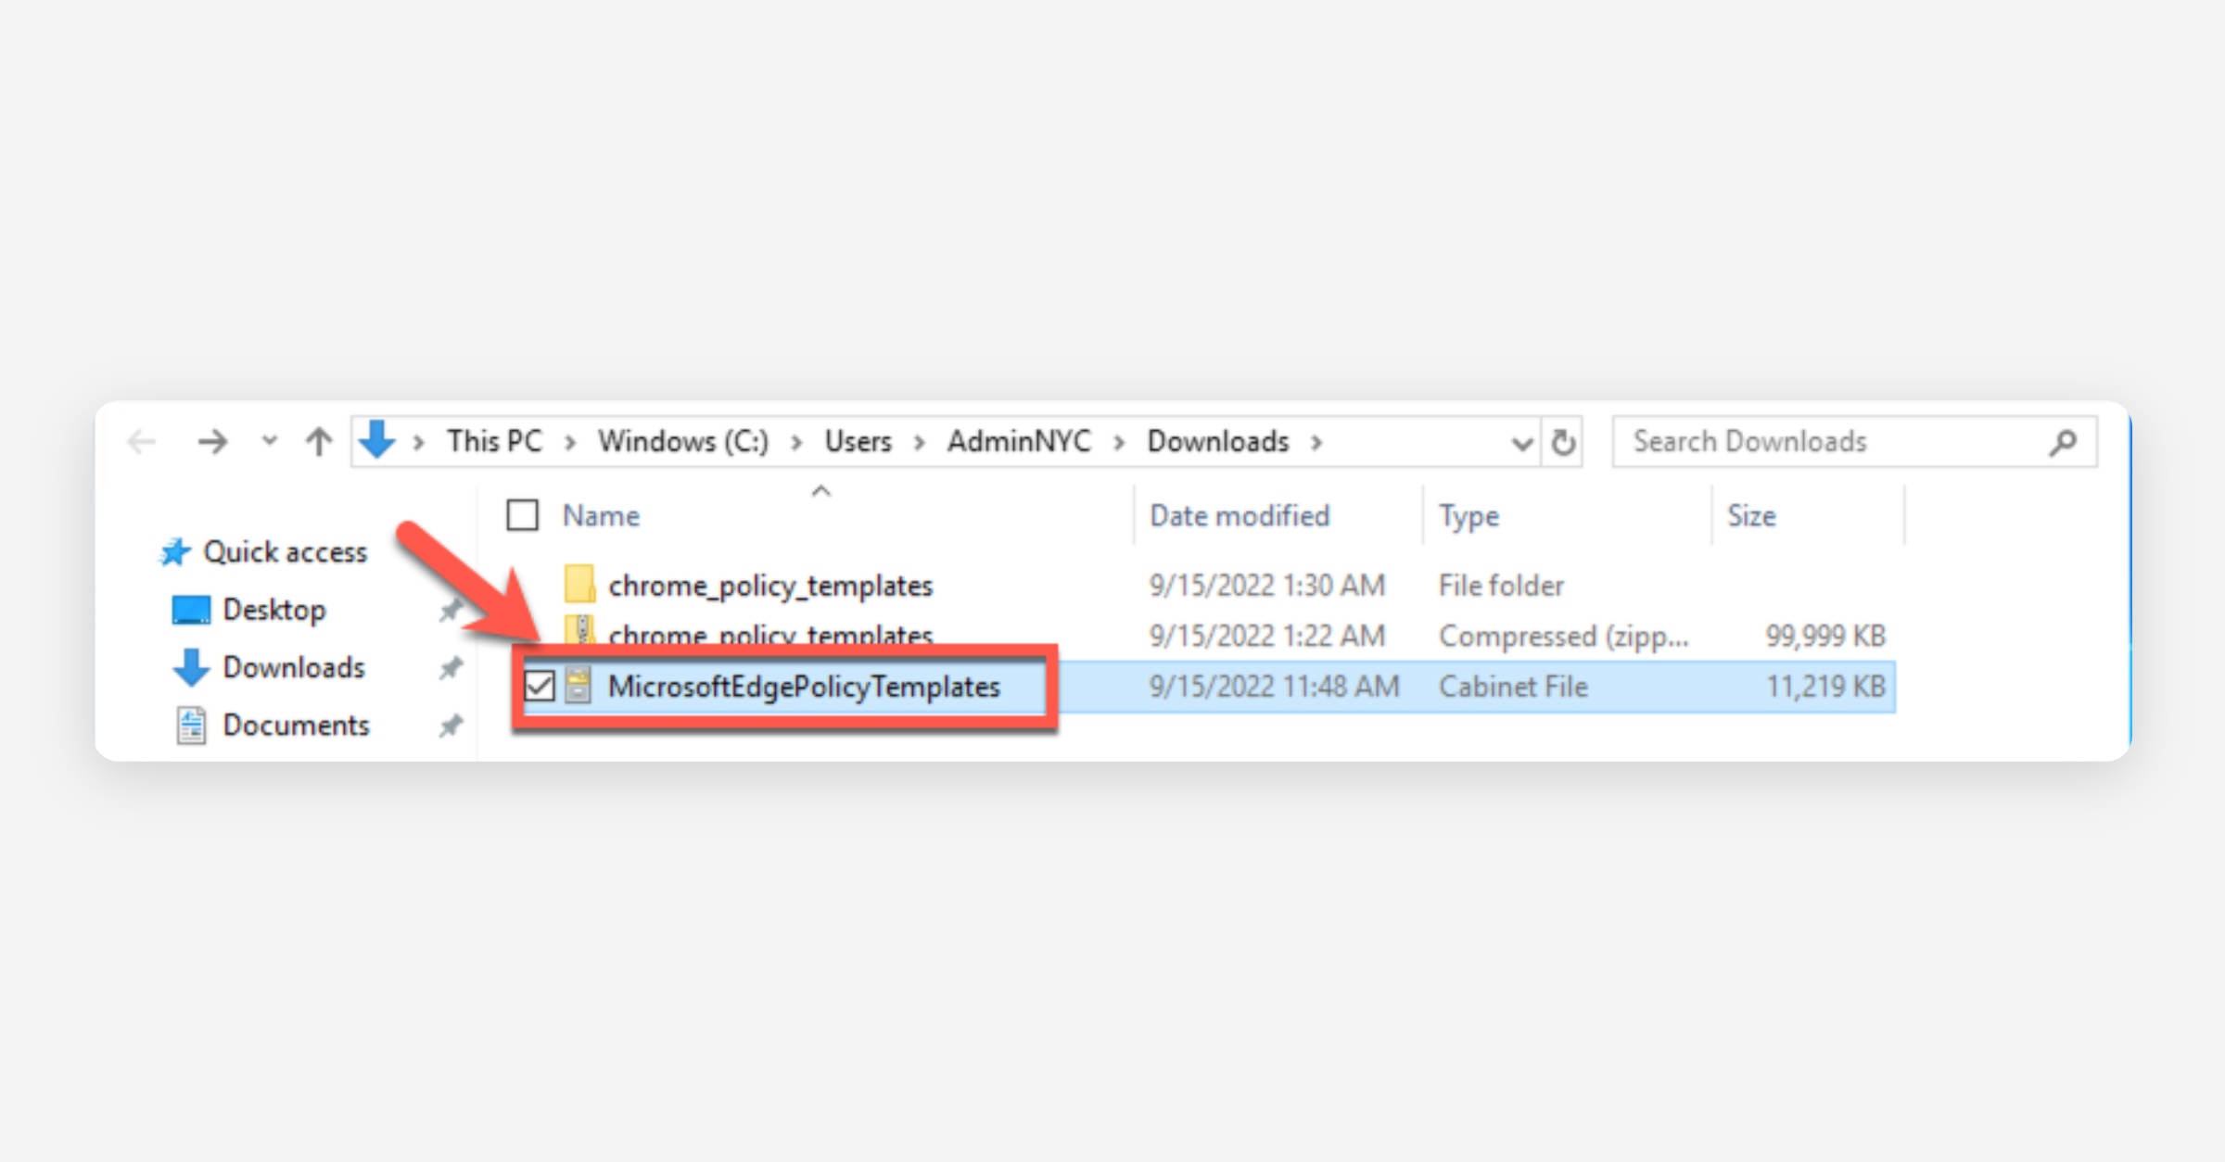Screen dimensions: 2225x1162
Task: Toggle the select-all checkbox beside Name
Action: pyautogui.click(x=523, y=515)
